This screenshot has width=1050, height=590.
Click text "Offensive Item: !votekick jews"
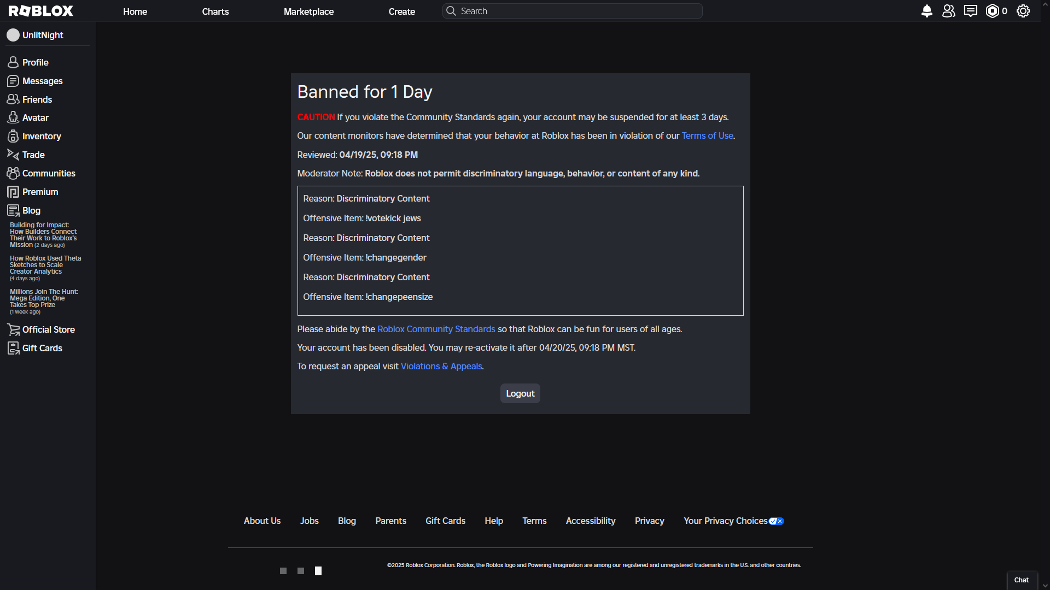(x=362, y=218)
